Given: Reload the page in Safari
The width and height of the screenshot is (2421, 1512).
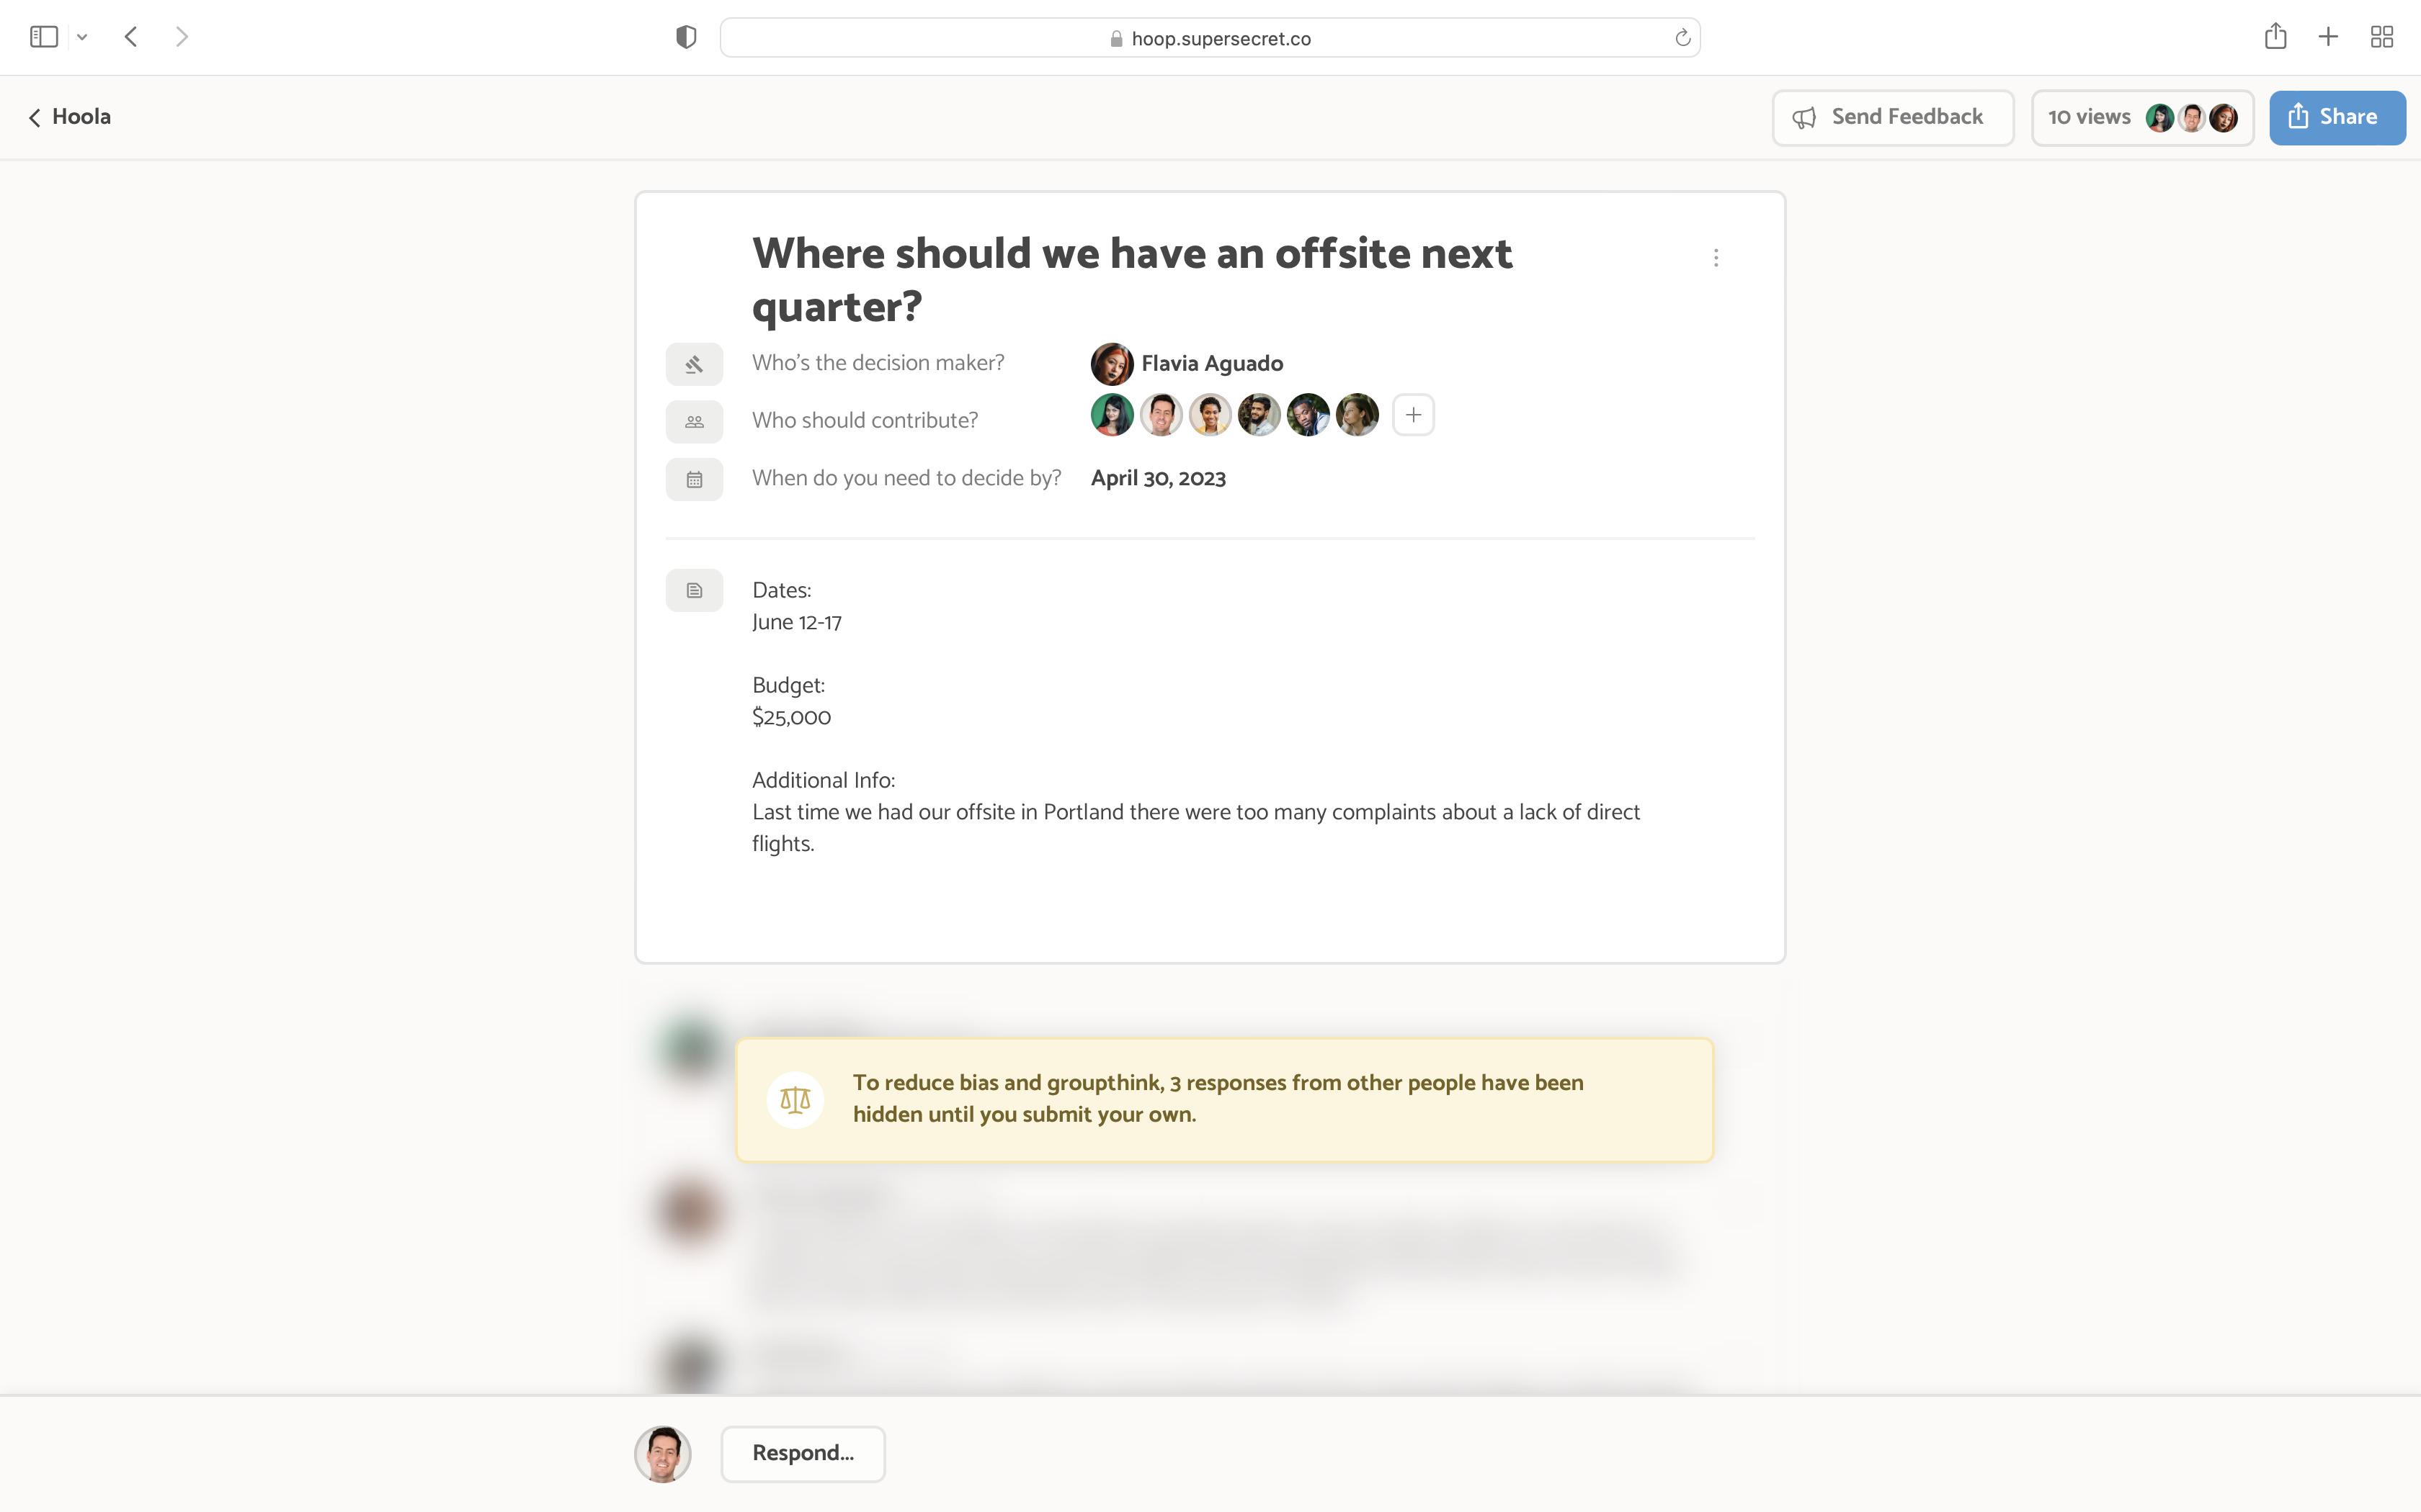Looking at the screenshot, I should click(x=1682, y=38).
